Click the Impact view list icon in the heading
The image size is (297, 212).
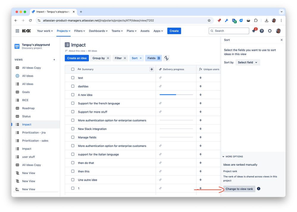[x=67, y=45]
